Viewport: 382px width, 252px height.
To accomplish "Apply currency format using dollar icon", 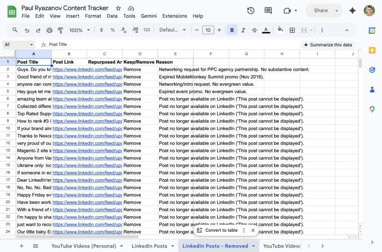I will [x=101, y=30].
